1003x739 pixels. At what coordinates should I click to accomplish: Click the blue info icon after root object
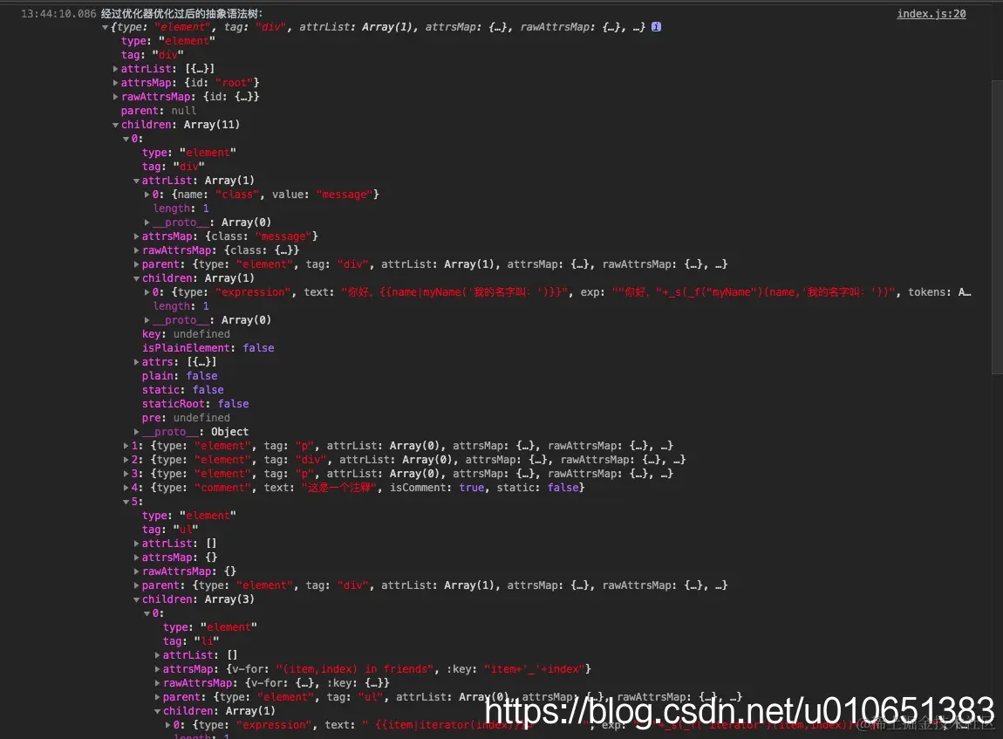(656, 27)
